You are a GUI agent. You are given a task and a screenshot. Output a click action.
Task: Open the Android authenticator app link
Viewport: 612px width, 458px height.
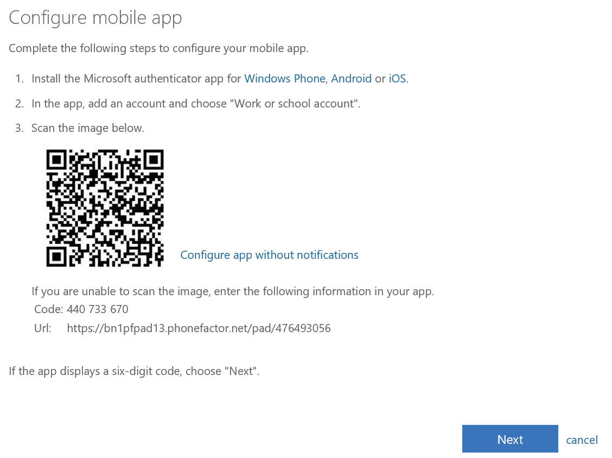[351, 79]
